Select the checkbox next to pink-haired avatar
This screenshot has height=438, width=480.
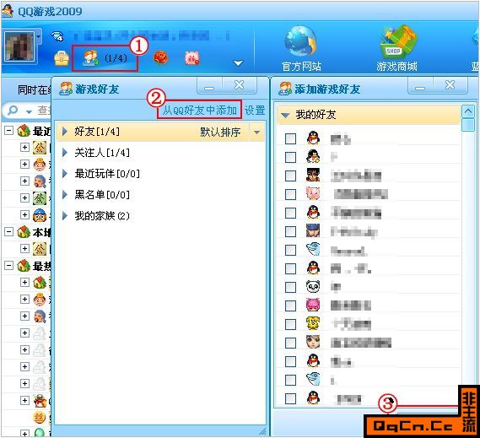tap(290, 306)
